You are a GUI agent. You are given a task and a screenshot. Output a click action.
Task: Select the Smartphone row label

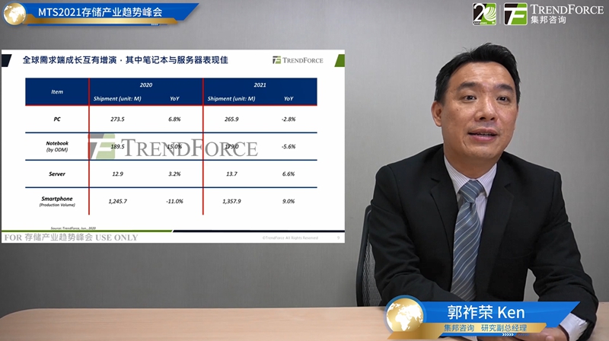point(57,201)
